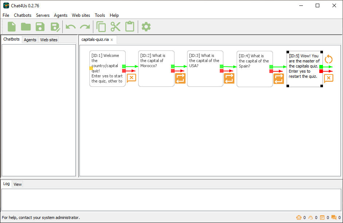Open a file with the folder icon
The height and width of the screenshot is (223, 343).
tap(26, 27)
